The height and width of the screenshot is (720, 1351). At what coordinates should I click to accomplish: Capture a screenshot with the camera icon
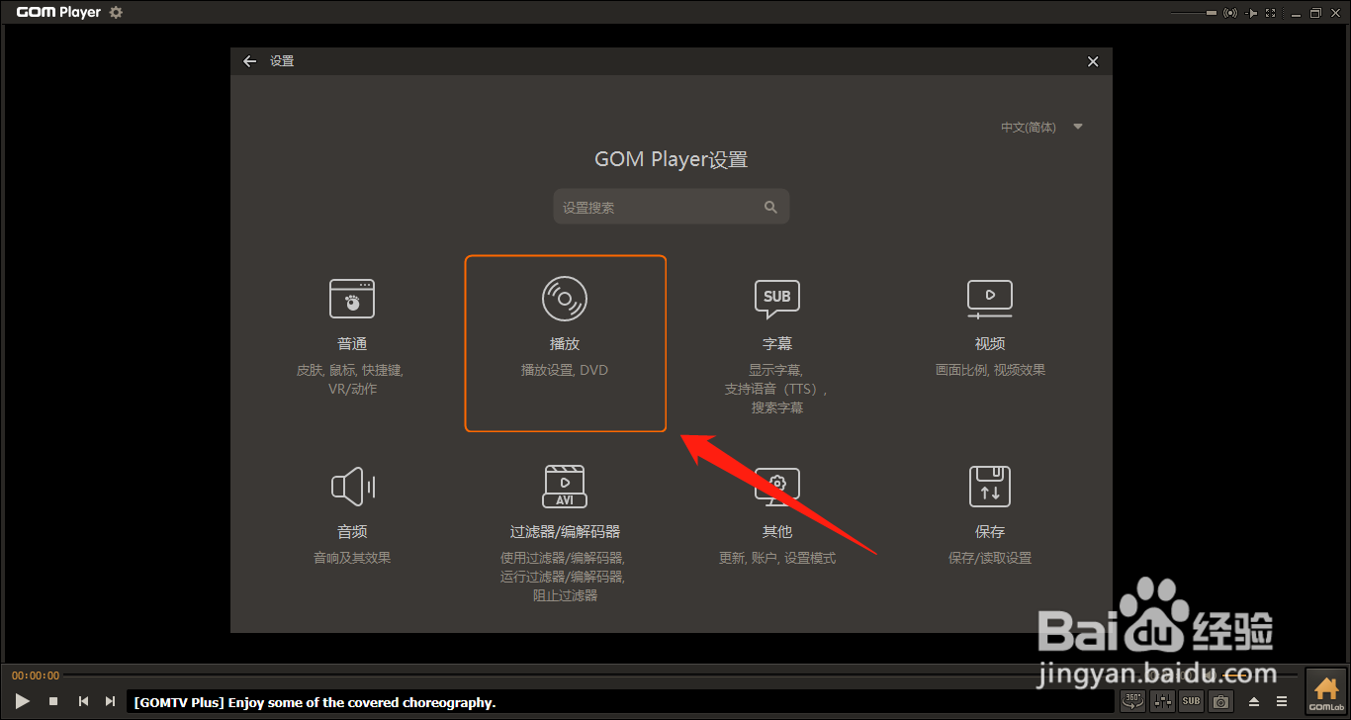1221,701
